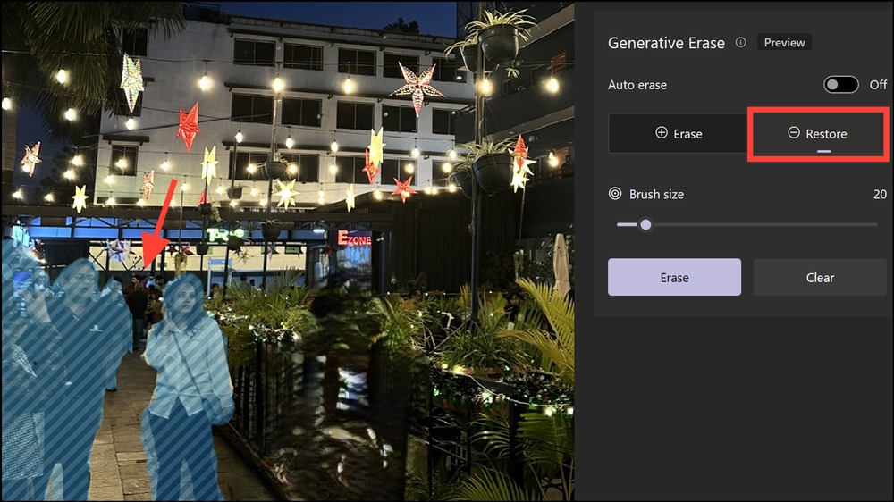Switch to the Erase brush mode tab
Screen dimensions: 894x502
(679, 133)
